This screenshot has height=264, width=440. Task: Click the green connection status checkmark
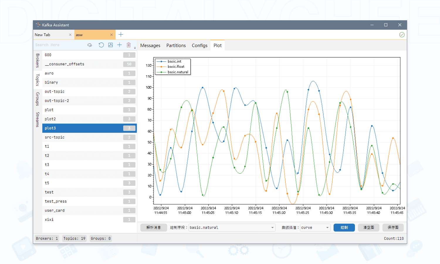pyautogui.click(x=402, y=35)
